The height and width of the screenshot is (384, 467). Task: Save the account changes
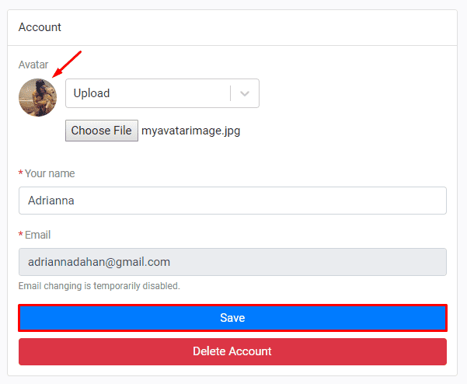click(x=232, y=318)
